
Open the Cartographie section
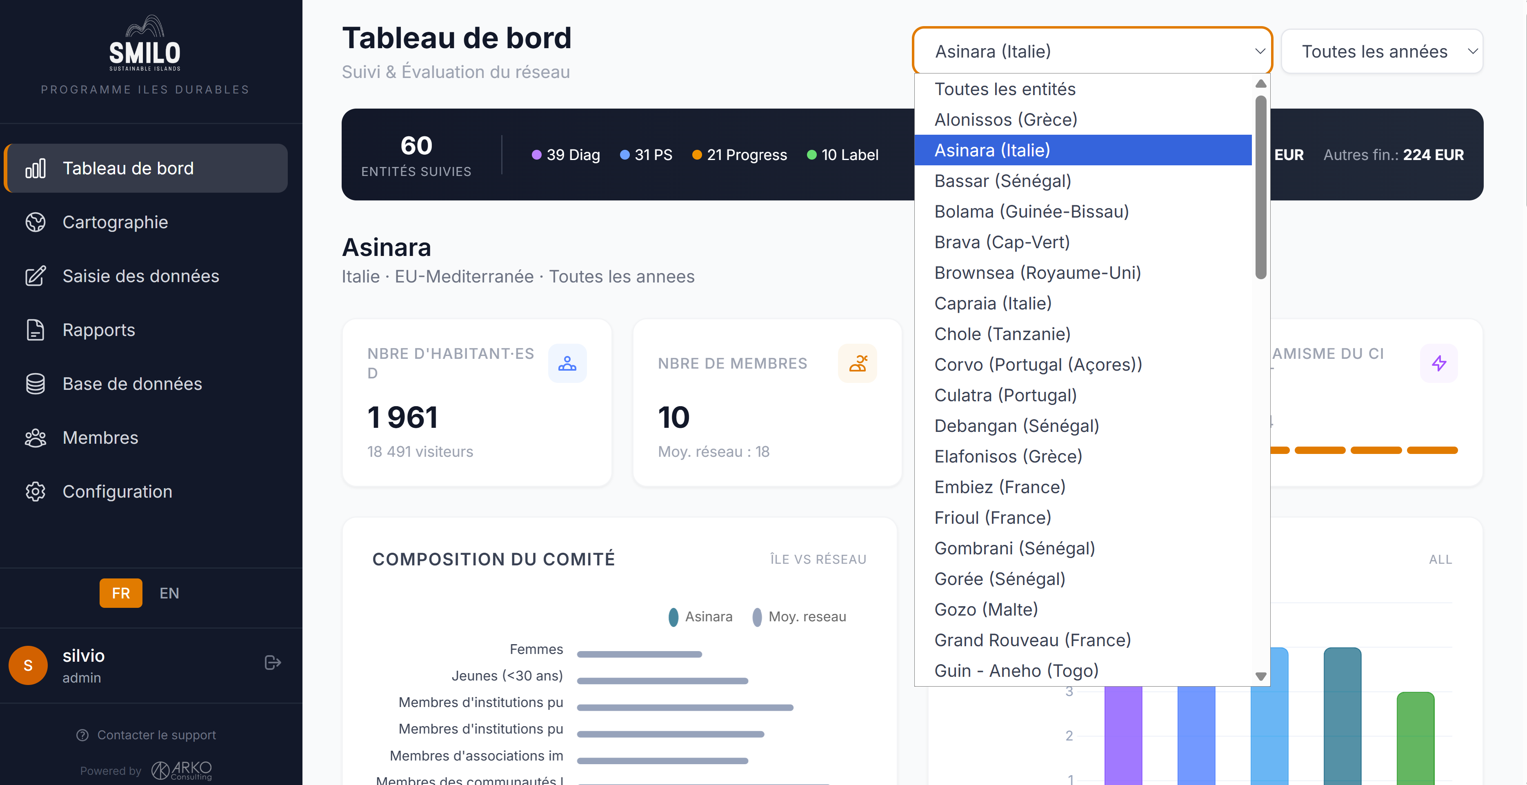(115, 222)
